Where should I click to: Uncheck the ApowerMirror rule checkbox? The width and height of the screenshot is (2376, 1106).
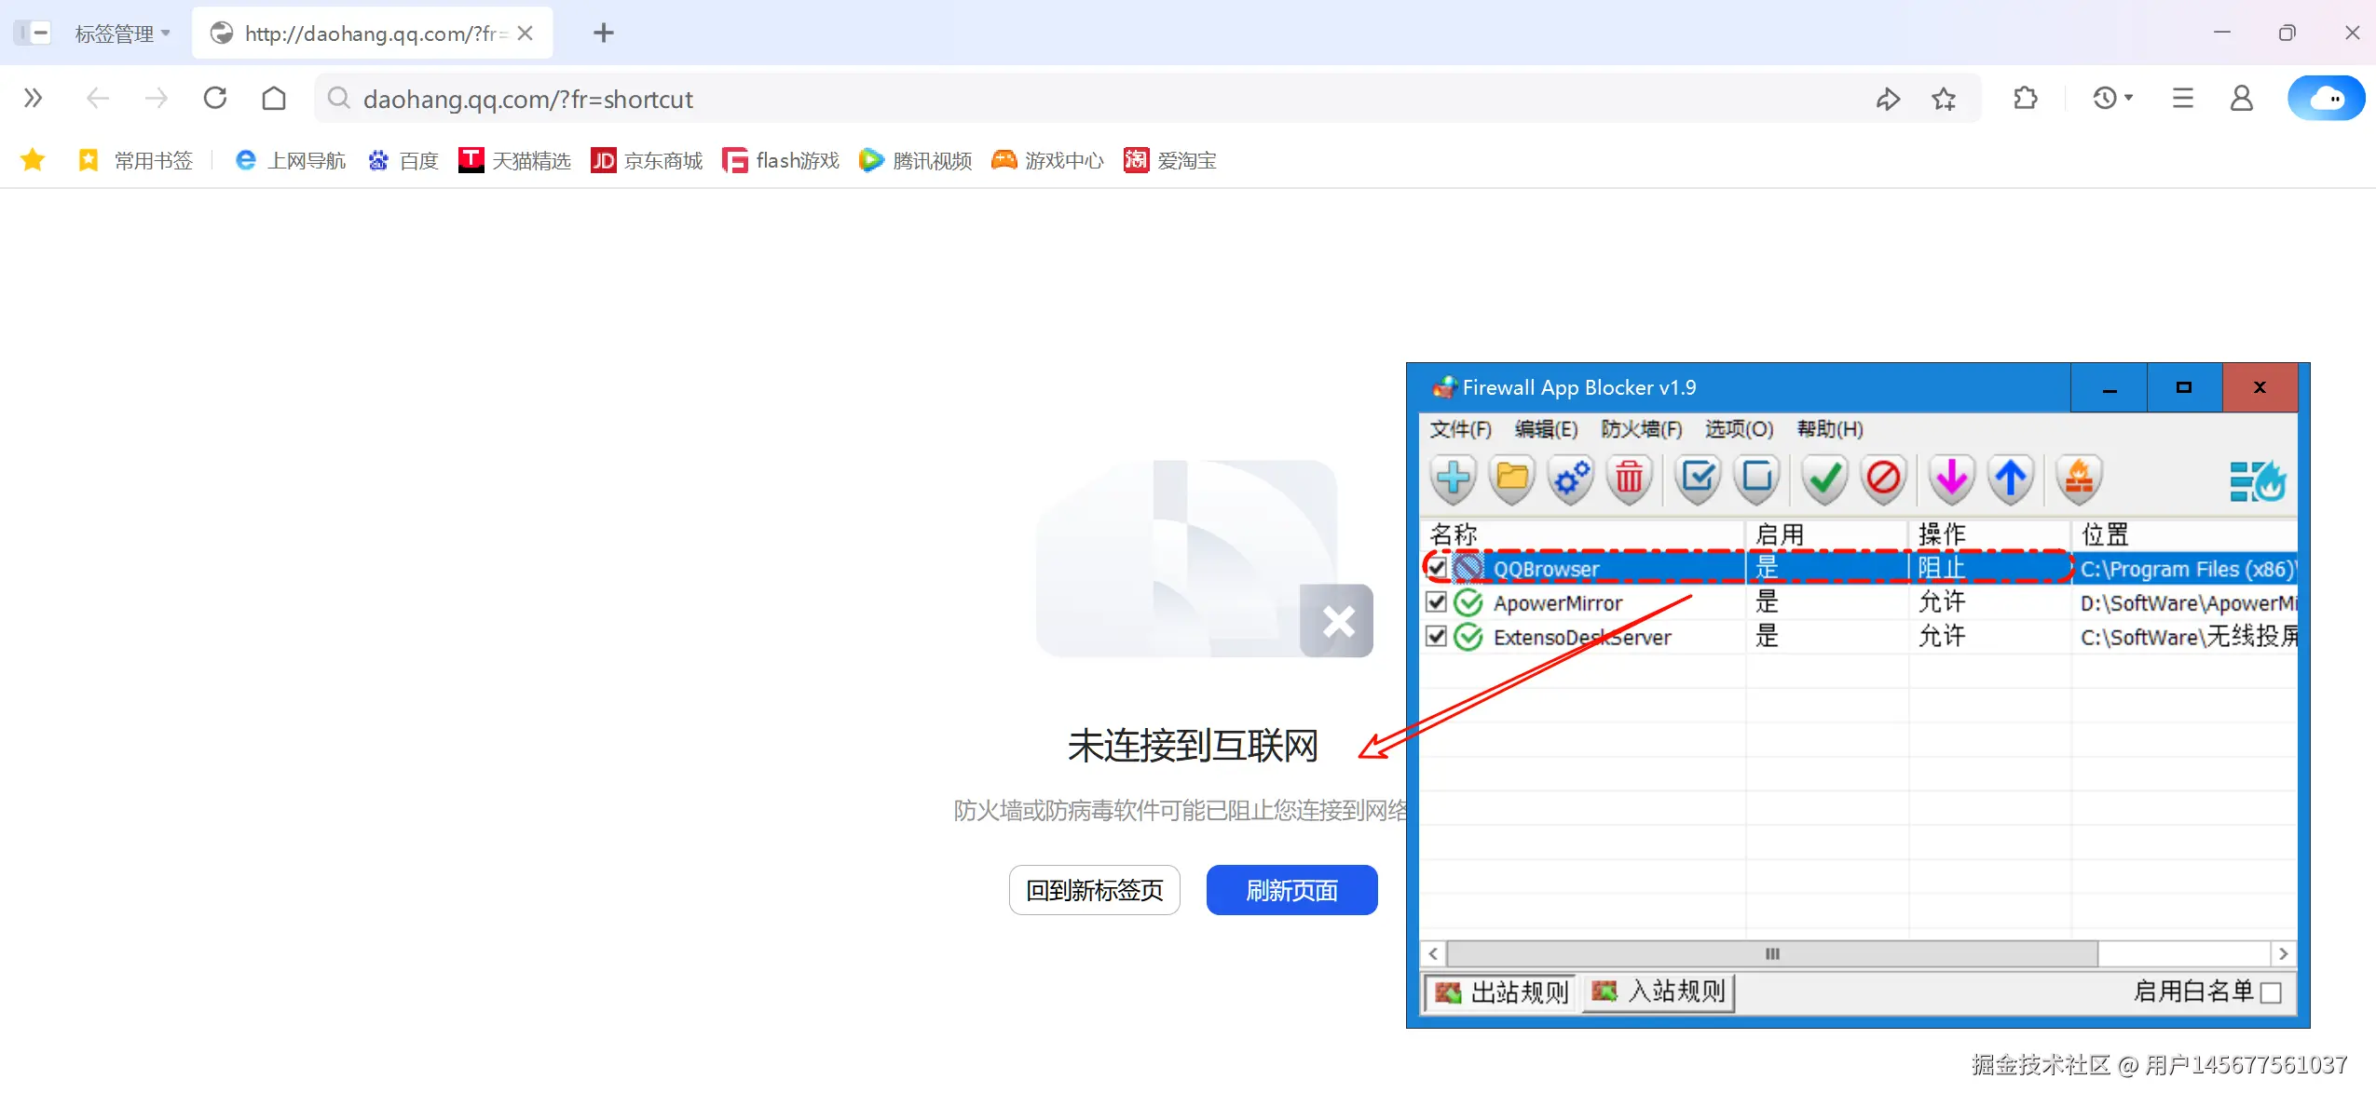tap(1437, 602)
